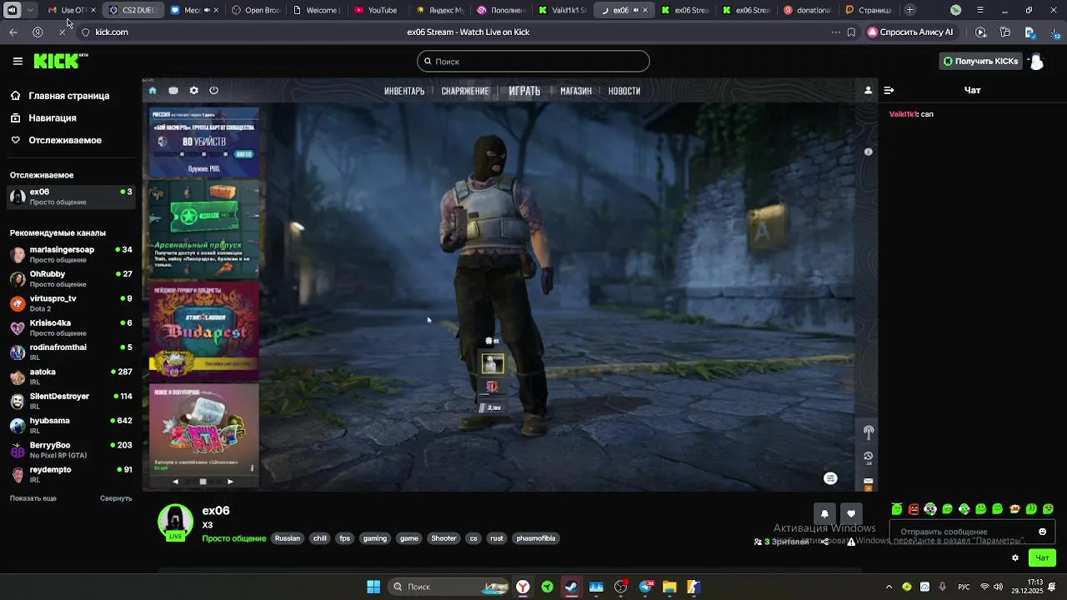Image resolution: width=1067 pixels, height=600 pixels.
Task: Click the CS2 TV watch icon
Action: point(173,90)
